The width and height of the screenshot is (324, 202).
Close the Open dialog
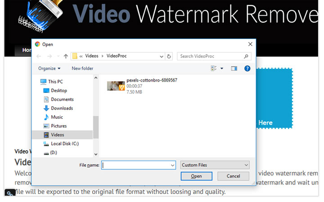(x=250, y=44)
